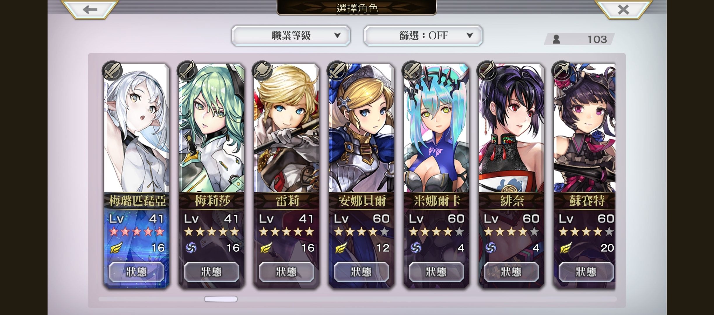Open the 職業等級 sort dropdown
714x315 pixels.
pyautogui.click(x=291, y=36)
